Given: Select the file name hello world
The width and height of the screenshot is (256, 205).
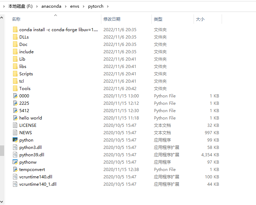Looking at the screenshot, I should coord(31,118).
